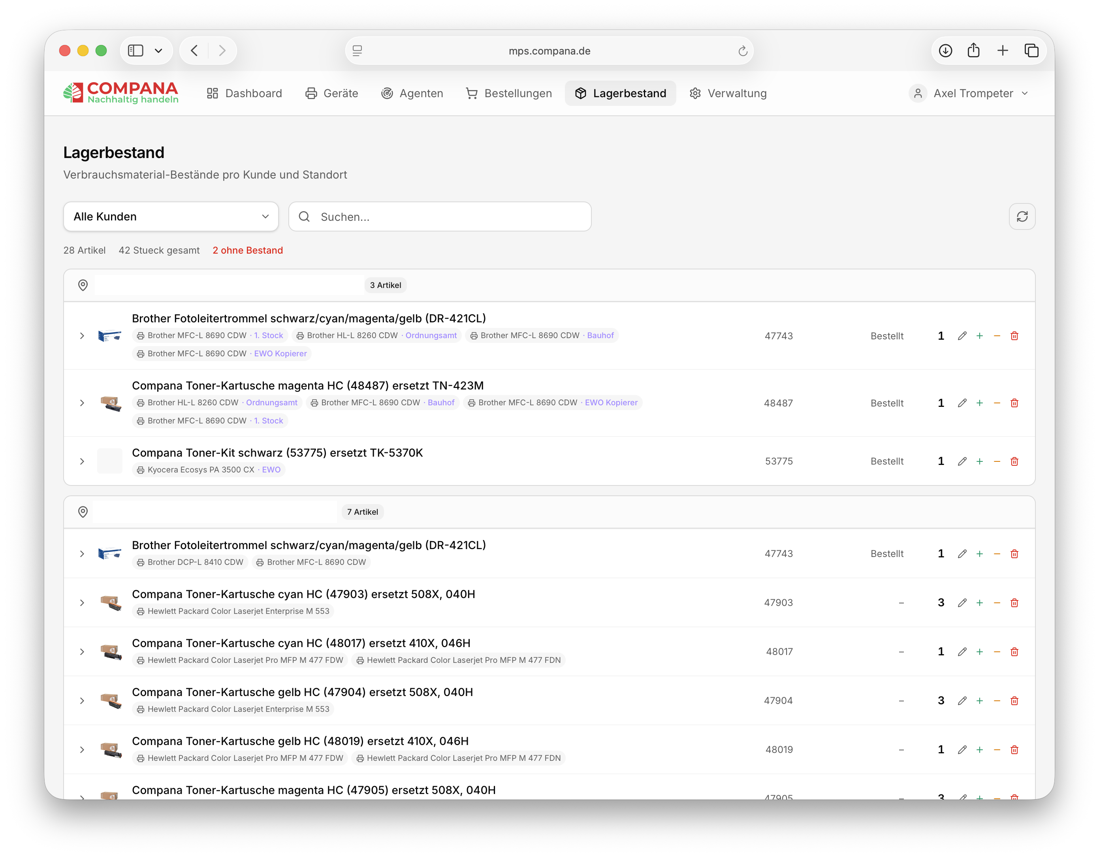
Task: Increase DR-421CL stock in the 7 Artikel group
Action: pos(979,553)
